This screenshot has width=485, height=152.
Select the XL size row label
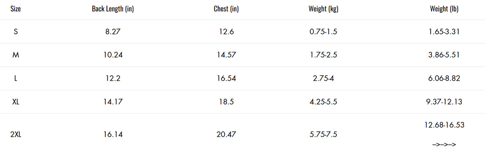pyautogui.click(x=15, y=102)
